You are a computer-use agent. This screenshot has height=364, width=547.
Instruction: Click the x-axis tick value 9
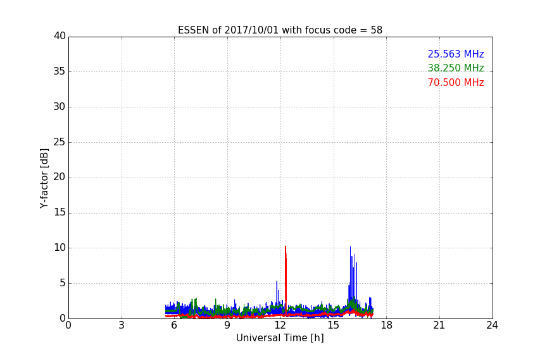227,325
